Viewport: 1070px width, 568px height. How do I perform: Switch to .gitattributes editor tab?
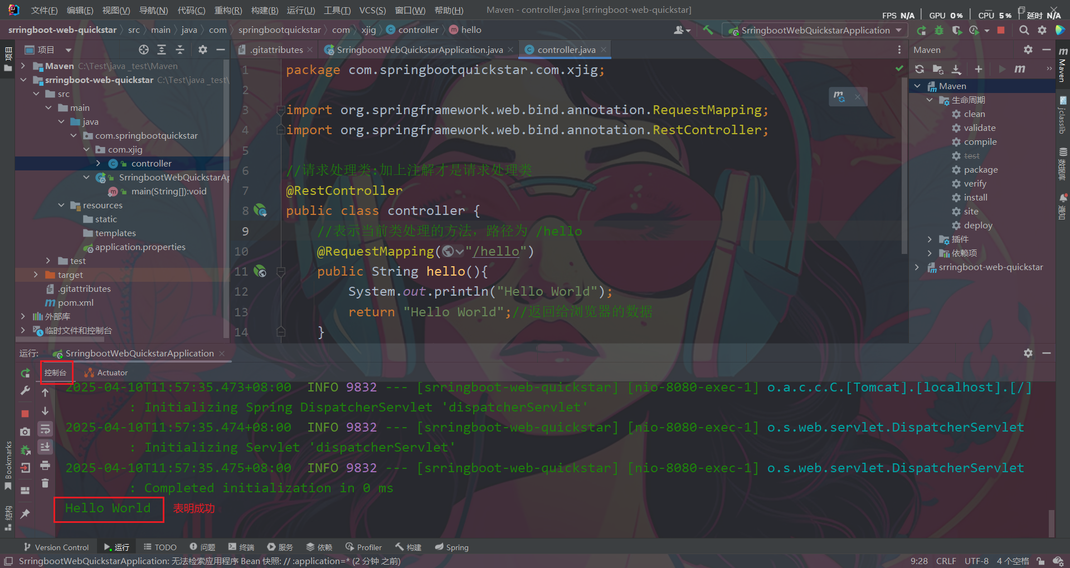(x=276, y=50)
